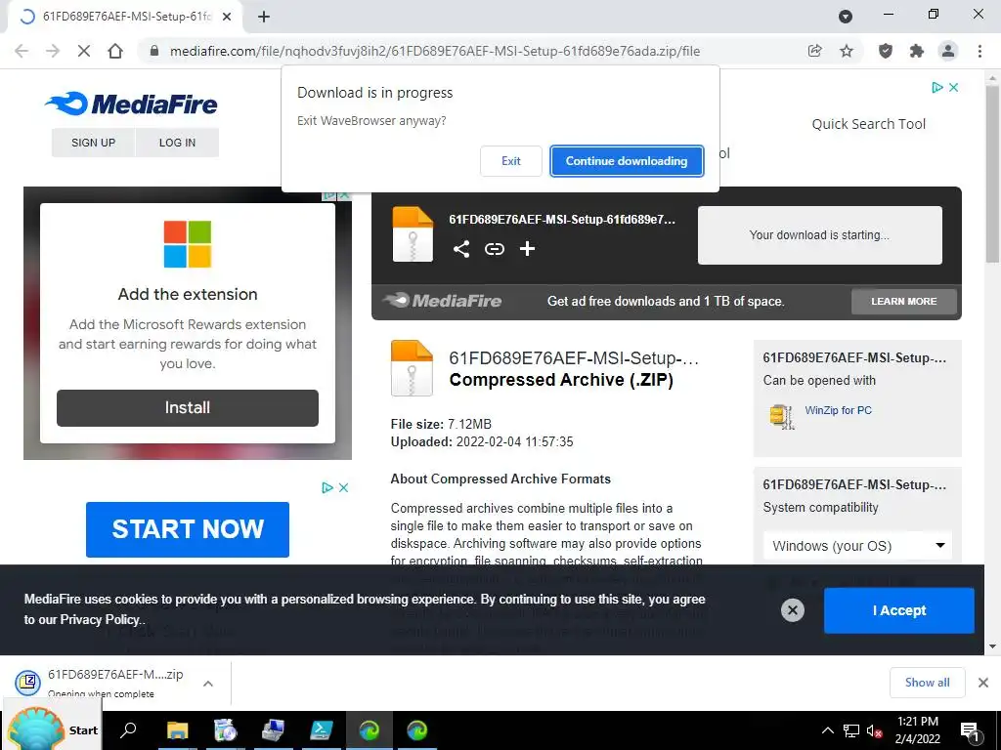Click Quick Search Tool ad text

(868, 124)
